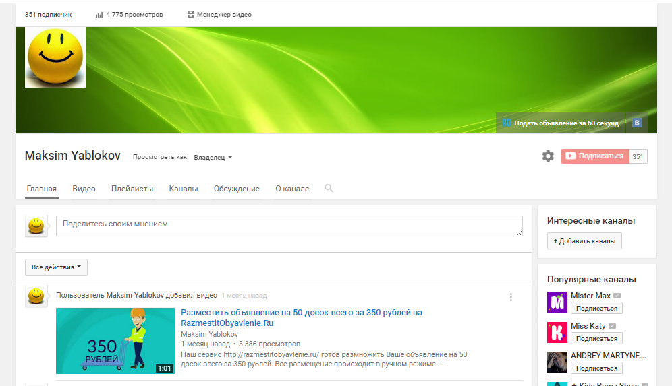
Task: Expand the 'Все действия' dropdown
Action: point(56,267)
